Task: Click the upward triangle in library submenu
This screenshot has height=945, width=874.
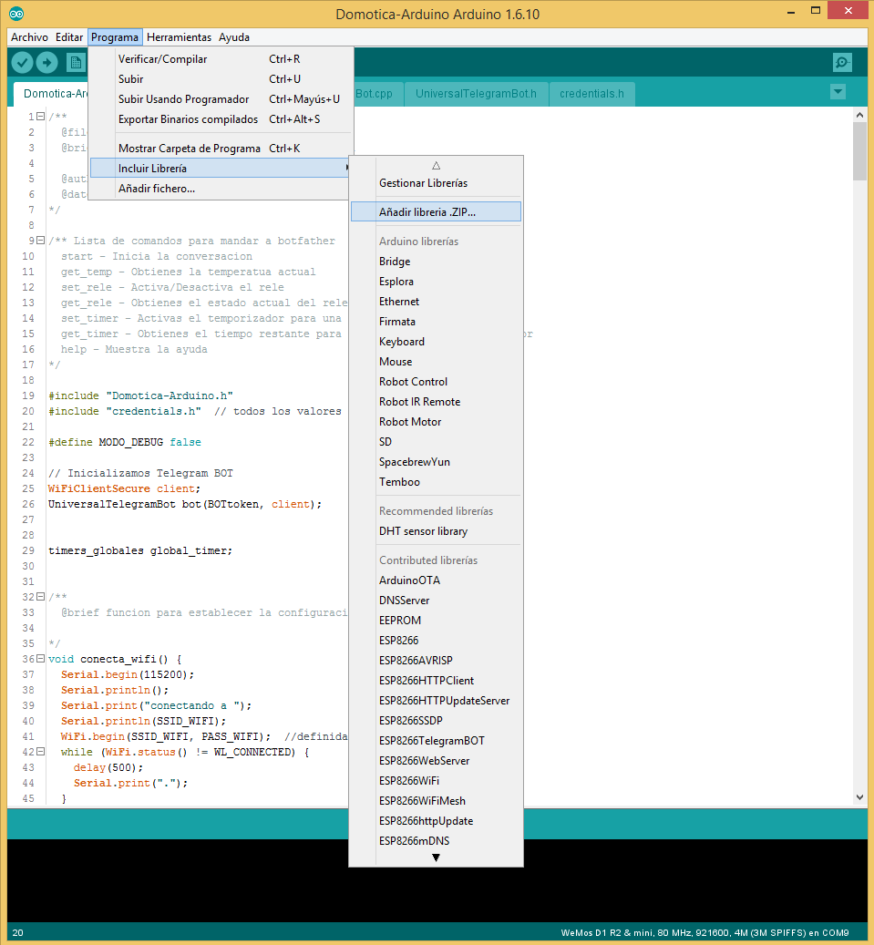Action: click(436, 165)
